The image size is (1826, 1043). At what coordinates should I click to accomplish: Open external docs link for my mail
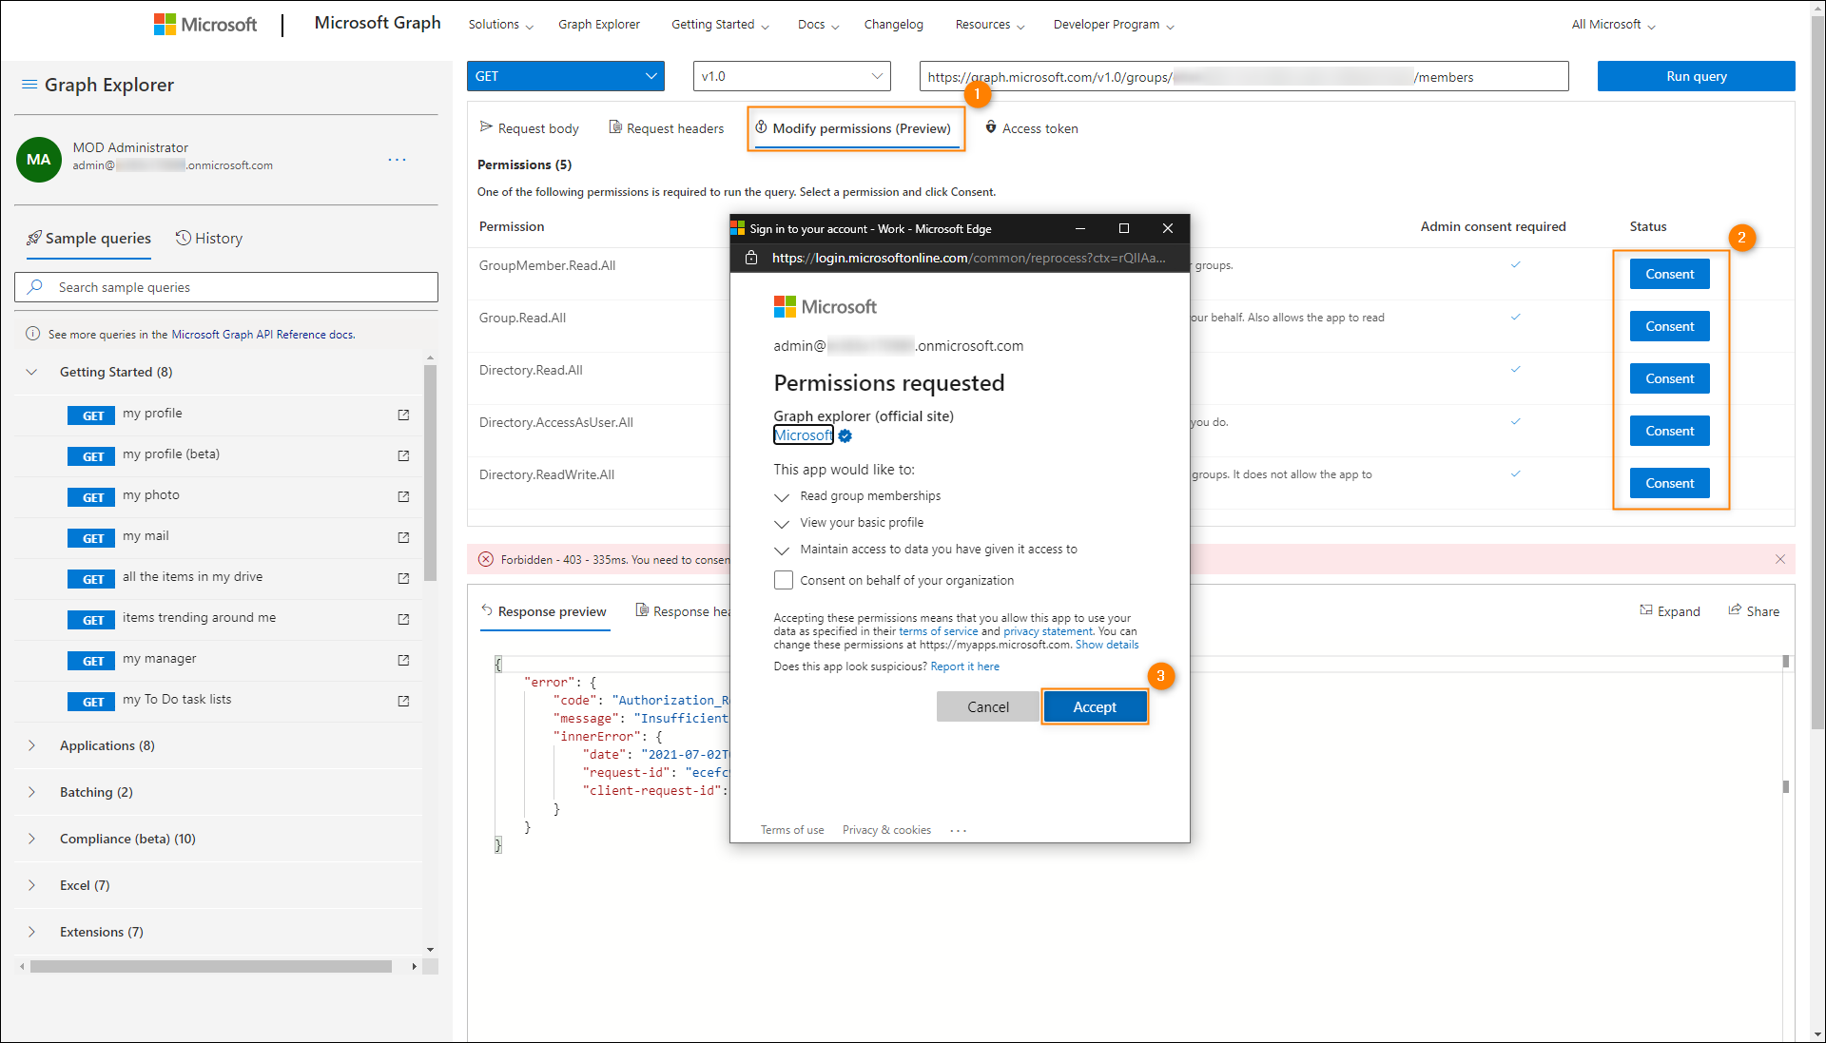tap(403, 538)
